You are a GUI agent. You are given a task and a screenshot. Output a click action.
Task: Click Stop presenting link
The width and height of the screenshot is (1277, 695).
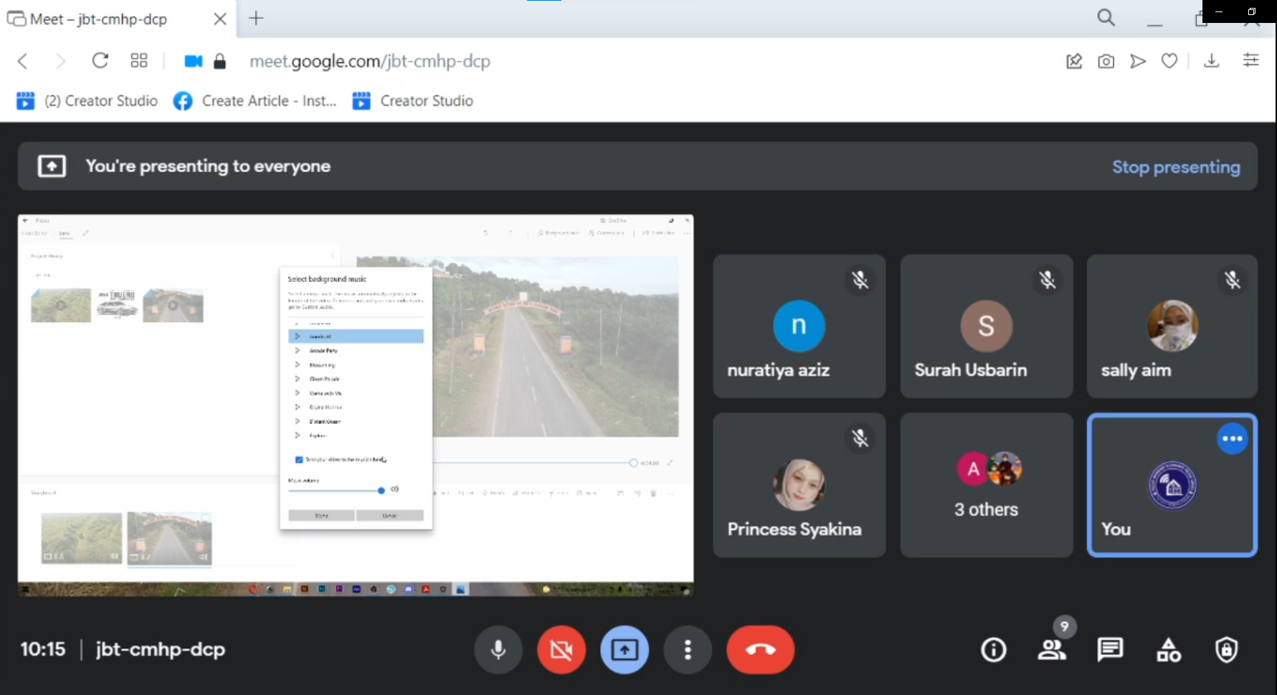(x=1176, y=167)
